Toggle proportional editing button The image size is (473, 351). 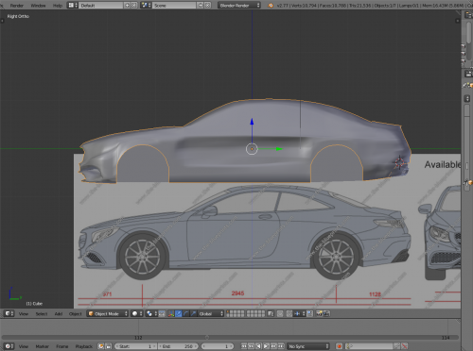[x=280, y=313]
